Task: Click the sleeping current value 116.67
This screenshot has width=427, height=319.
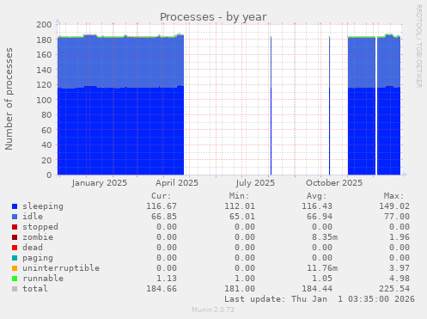Action: (162, 206)
